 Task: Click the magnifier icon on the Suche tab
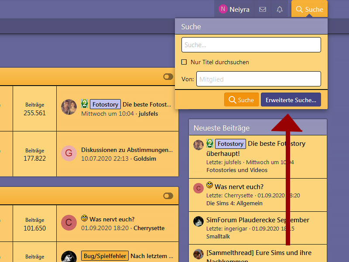[299, 9]
